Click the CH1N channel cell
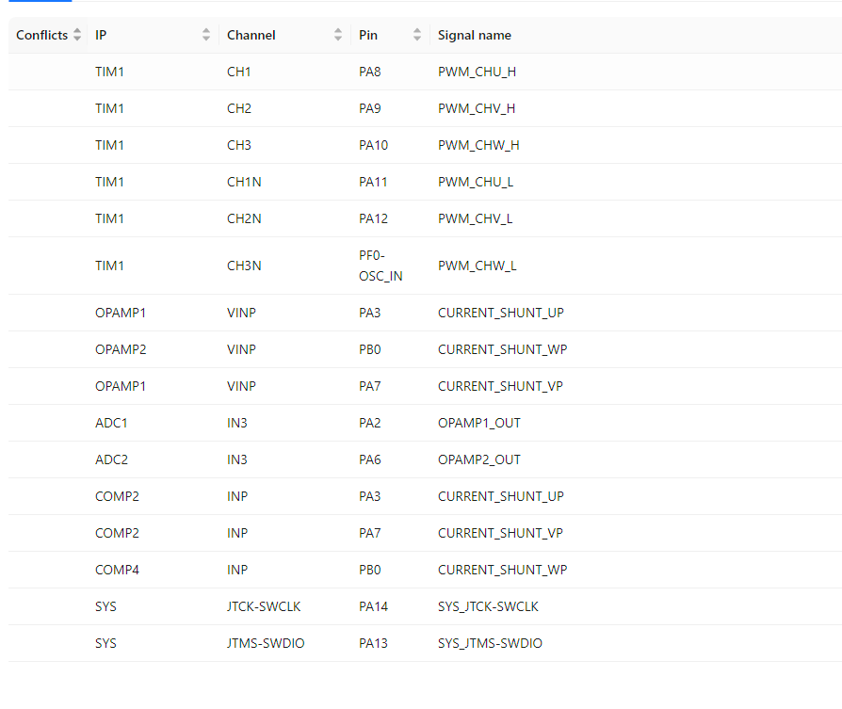 [x=244, y=182]
